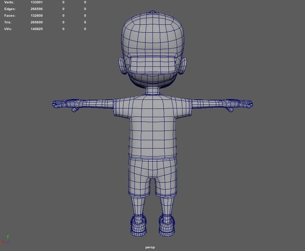Click the UVs label in the poly count

(x=8, y=29)
